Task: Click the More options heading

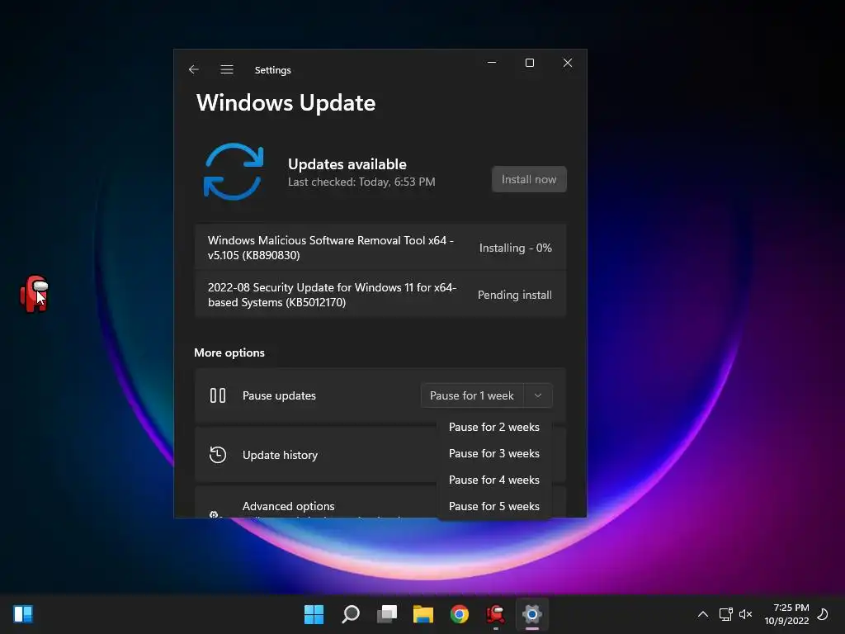Action: tap(229, 352)
